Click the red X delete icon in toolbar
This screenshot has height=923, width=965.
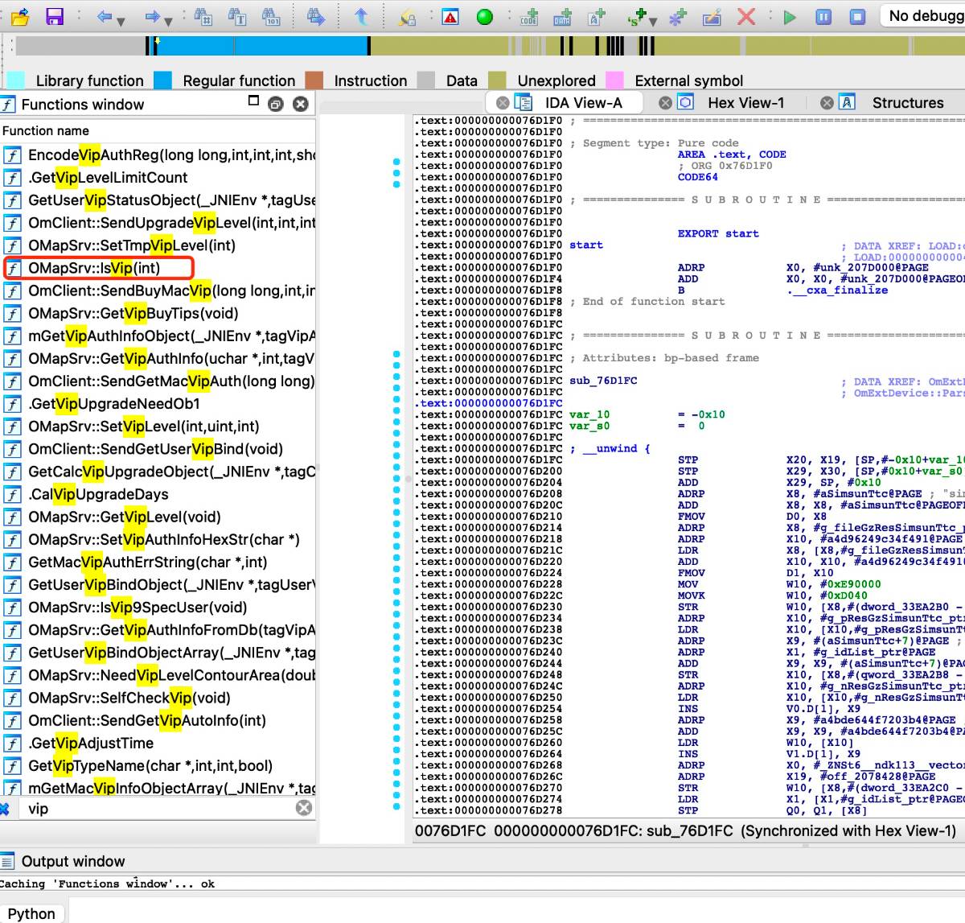(746, 16)
